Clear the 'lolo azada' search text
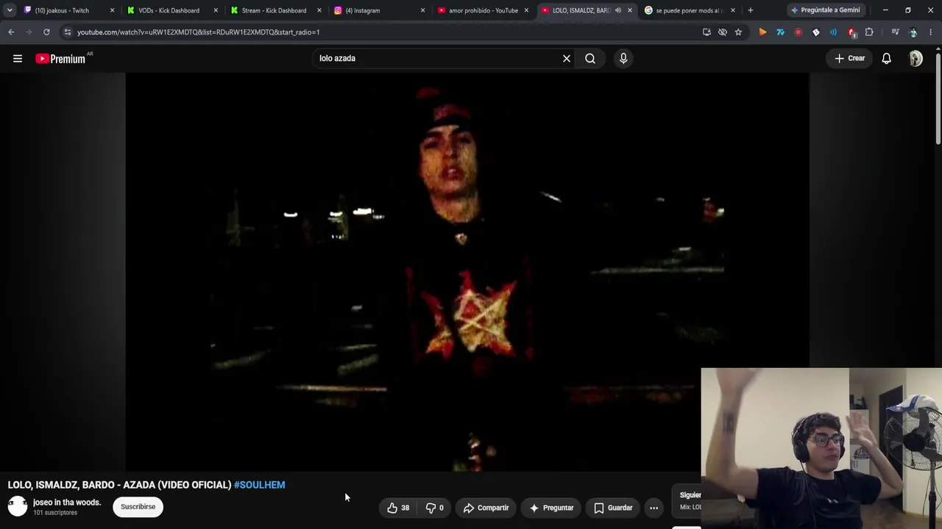 click(x=567, y=59)
